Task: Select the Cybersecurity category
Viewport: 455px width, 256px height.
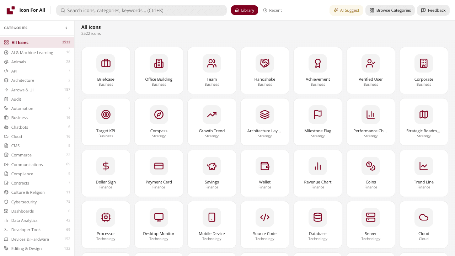Action: (37, 202)
